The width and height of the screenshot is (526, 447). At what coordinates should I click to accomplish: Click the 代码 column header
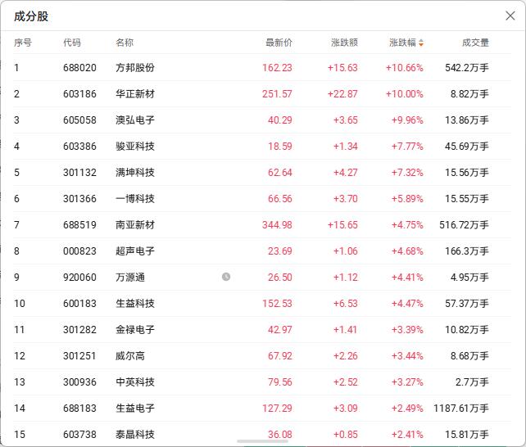click(72, 43)
